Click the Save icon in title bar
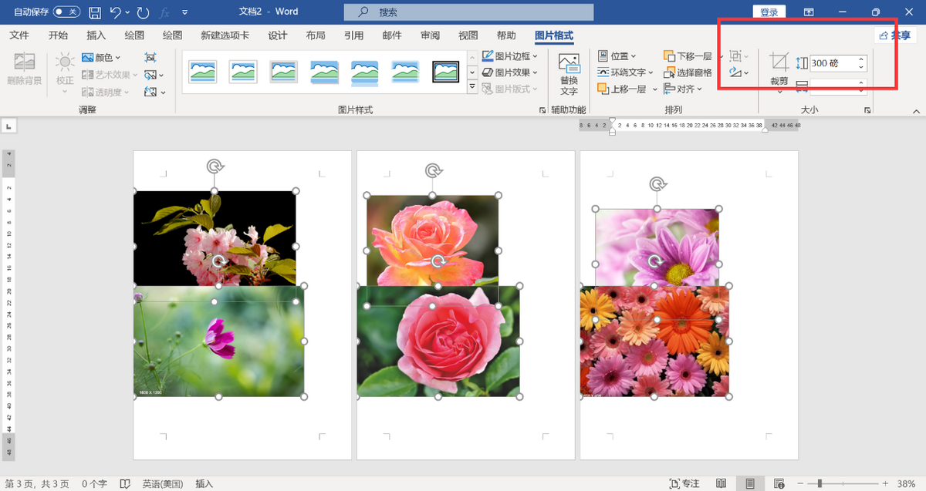 pos(95,12)
